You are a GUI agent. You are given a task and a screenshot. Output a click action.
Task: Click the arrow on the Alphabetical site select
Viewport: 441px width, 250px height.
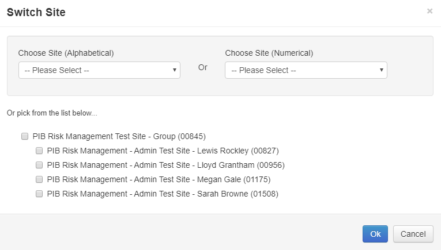(174, 70)
